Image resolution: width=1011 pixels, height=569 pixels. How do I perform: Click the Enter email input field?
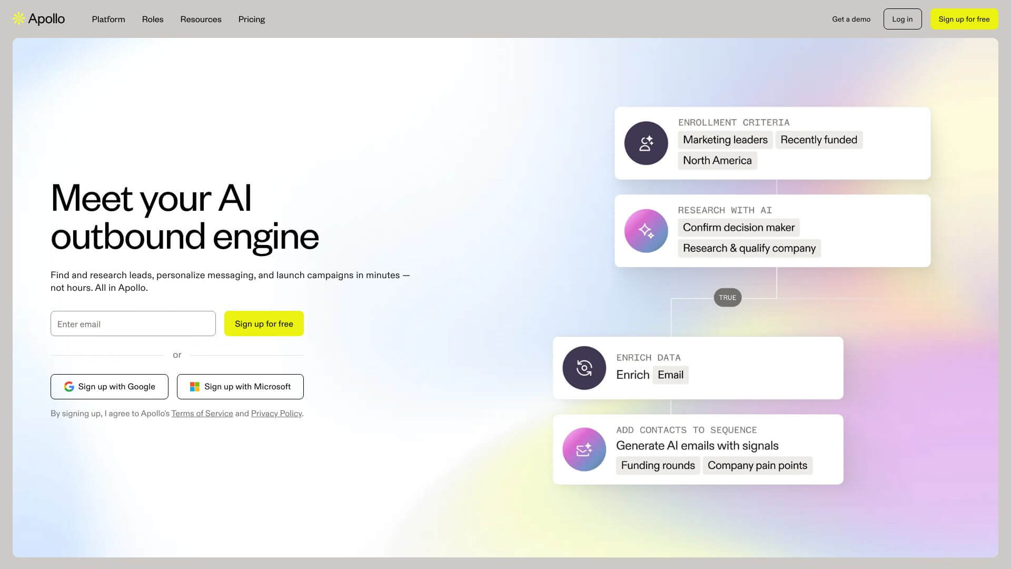(x=133, y=323)
